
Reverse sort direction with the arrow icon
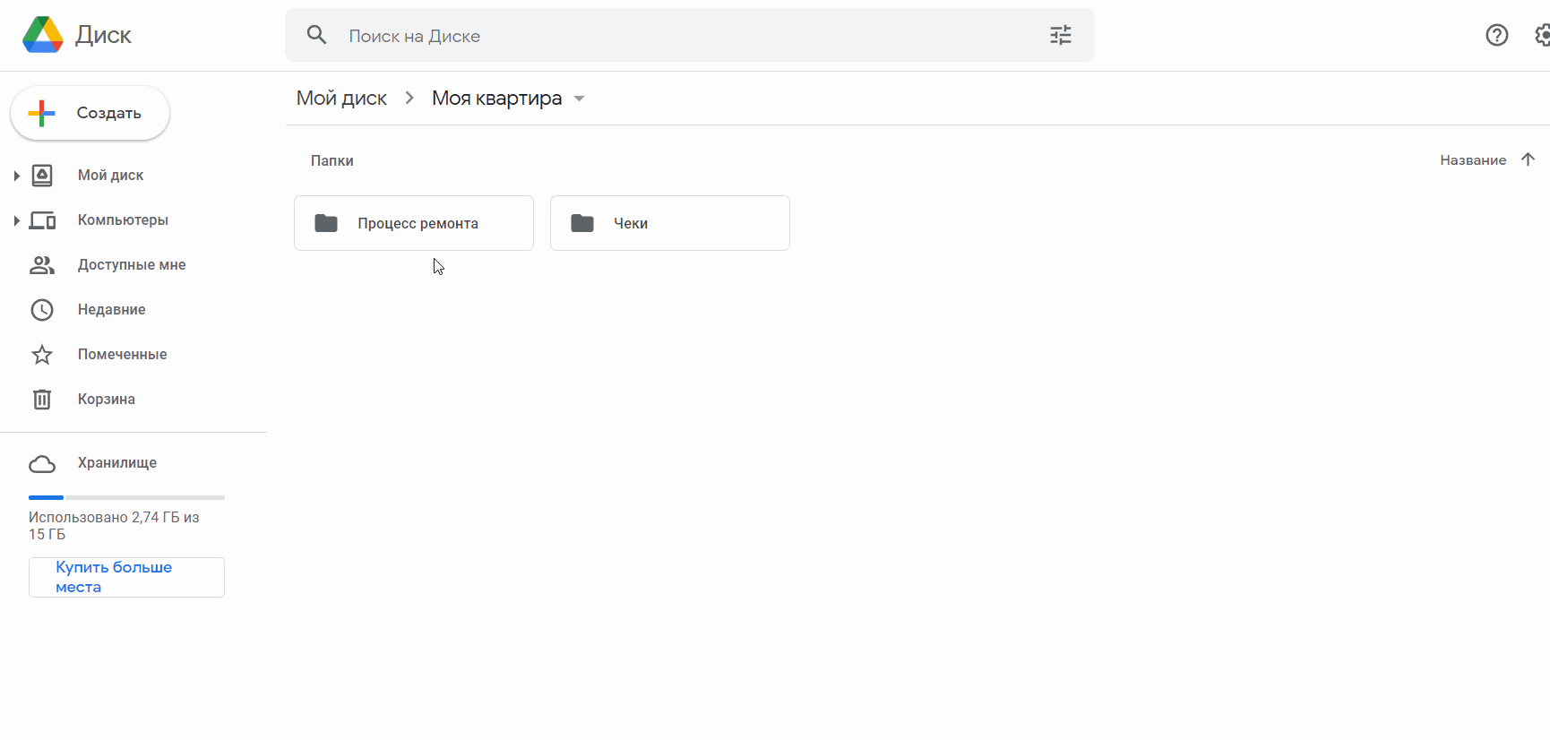(1528, 159)
